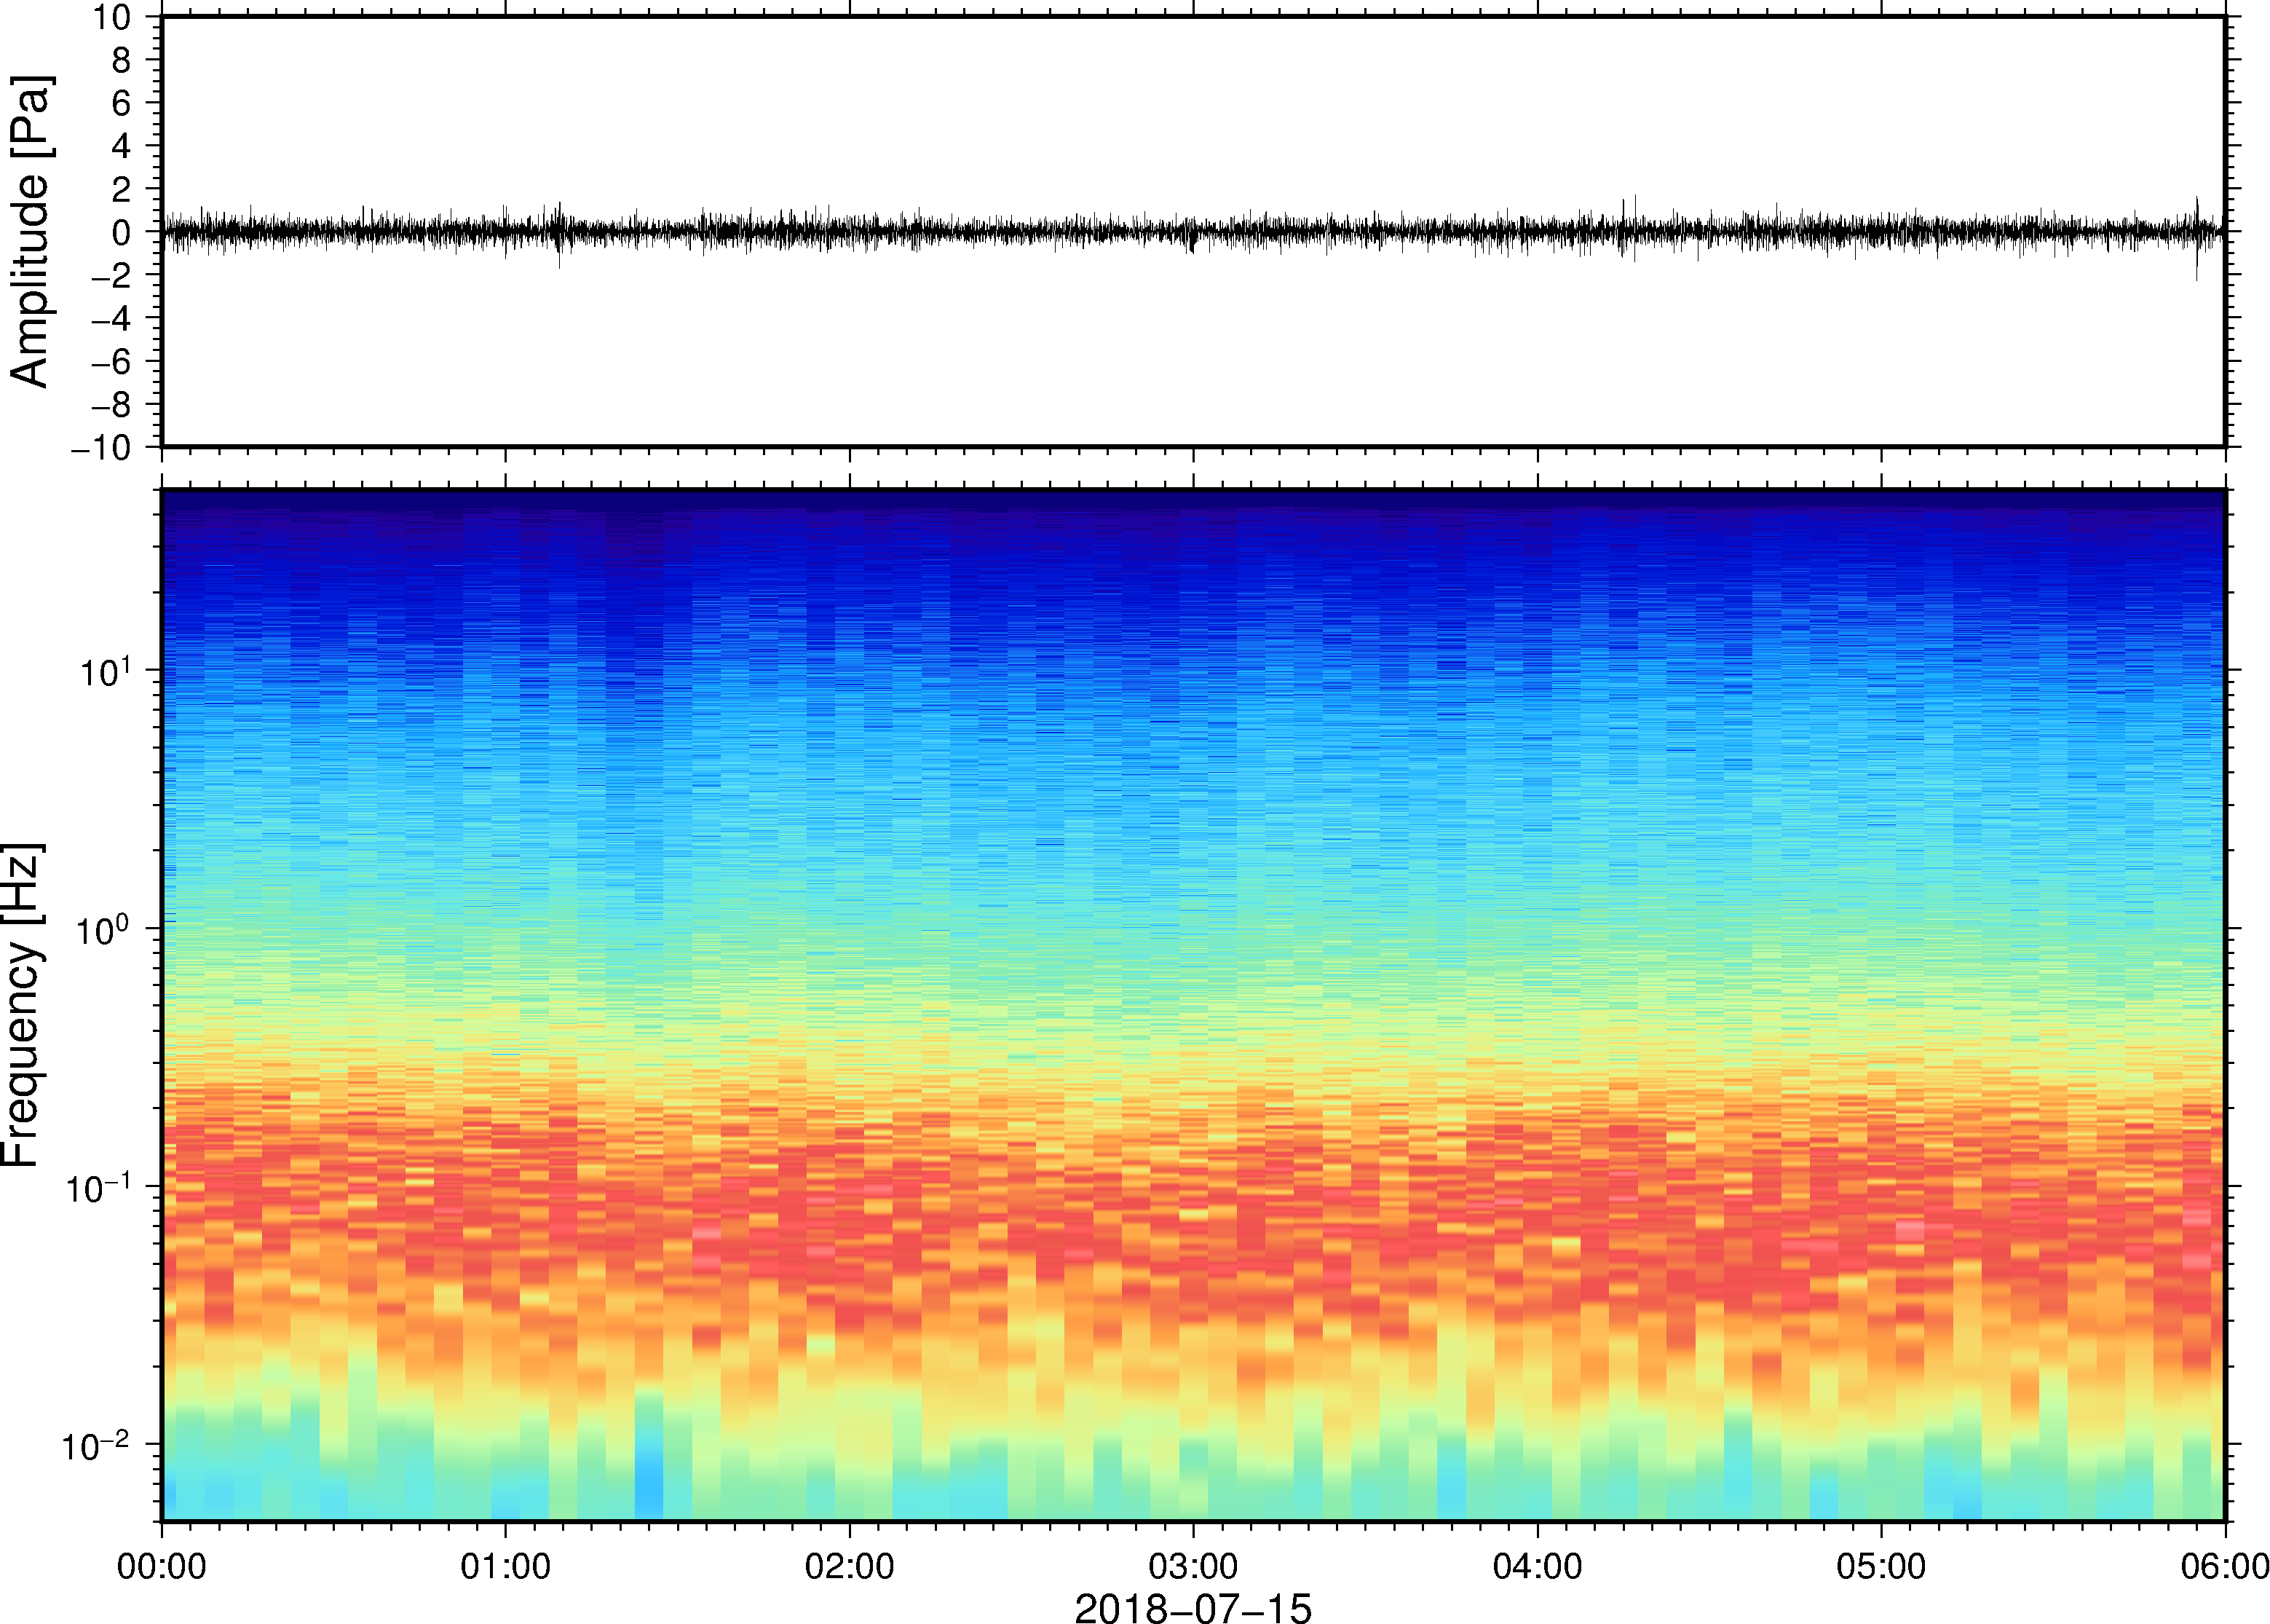Click the amplitude tick label "4"
Viewport: 2270px width, 1624px height.
pyautogui.click(x=122, y=146)
